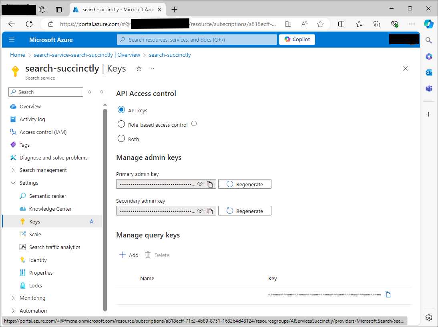Open the more options ellipsis beside Keys title
Screen dimensions: 438x327
click(x=152, y=68)
